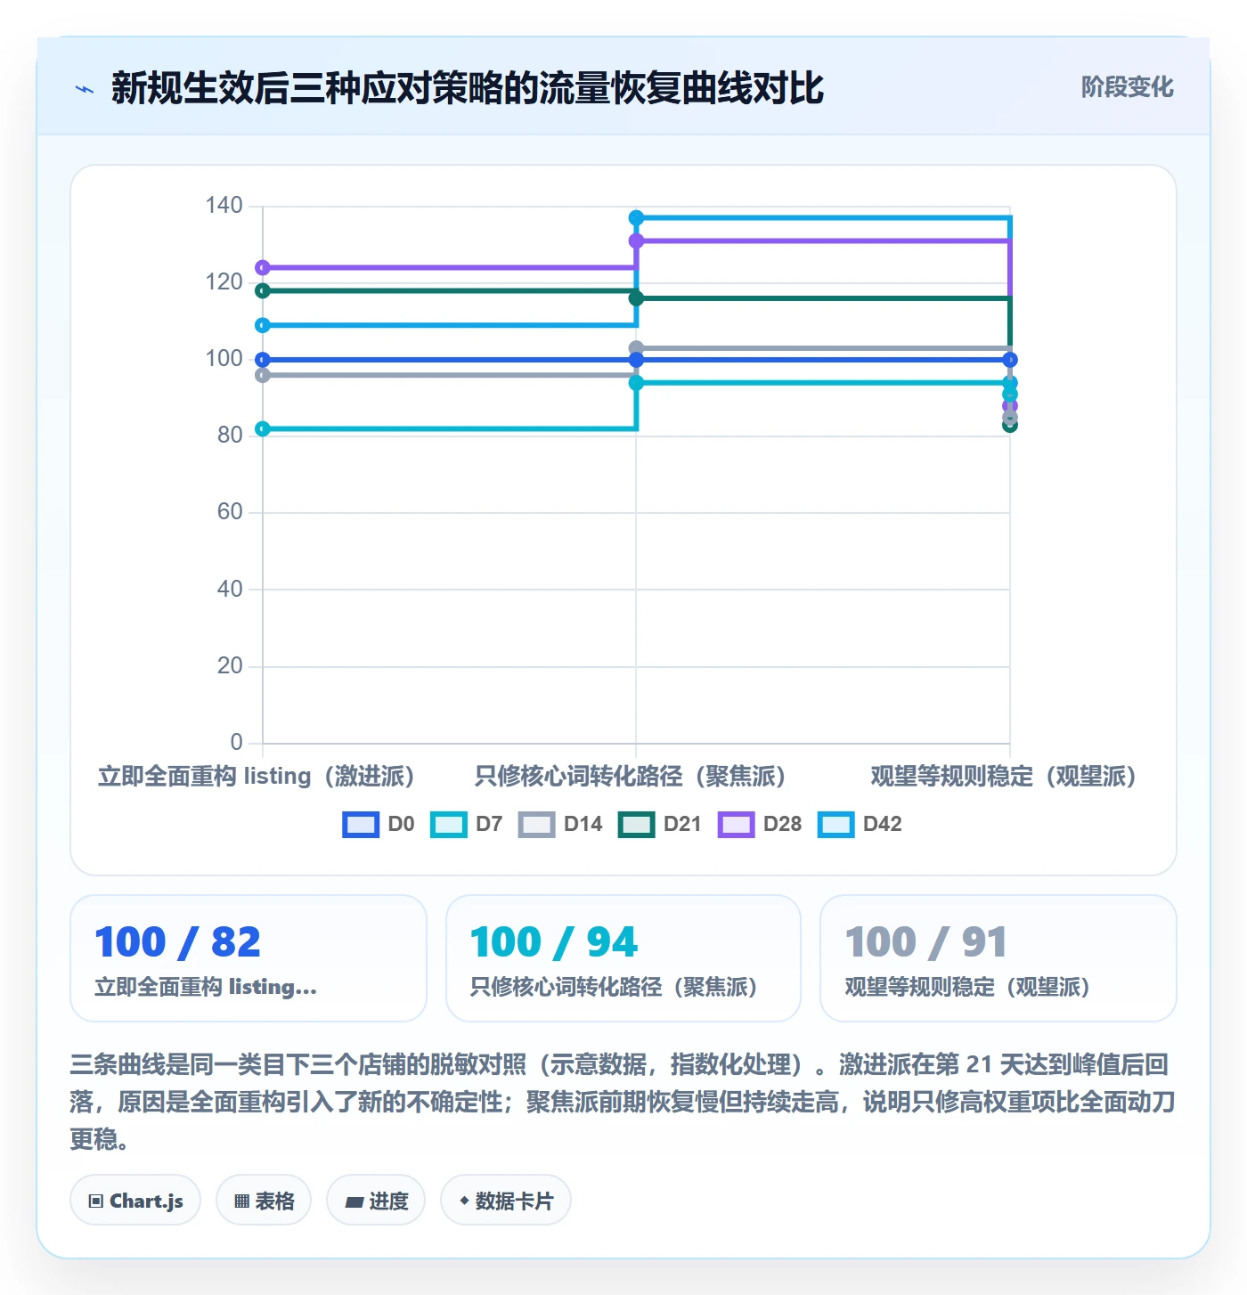Click the y-axis label 60
The width and height of the screenshot is (1247, 1295).
[230, 512]
